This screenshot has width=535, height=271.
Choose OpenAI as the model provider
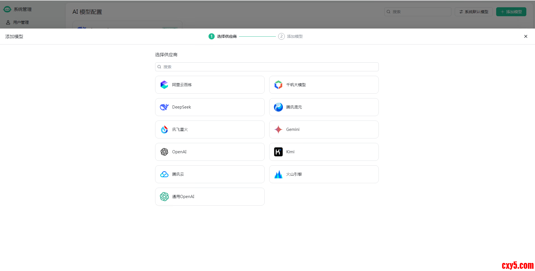pos(210,152)
